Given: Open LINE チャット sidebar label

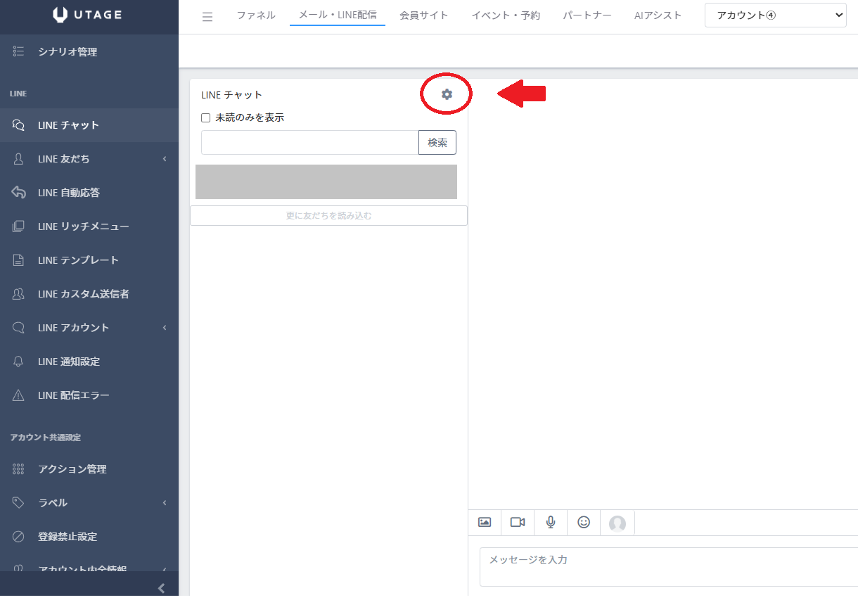Looking at the screenshot, I should click(x=68, y=125).
